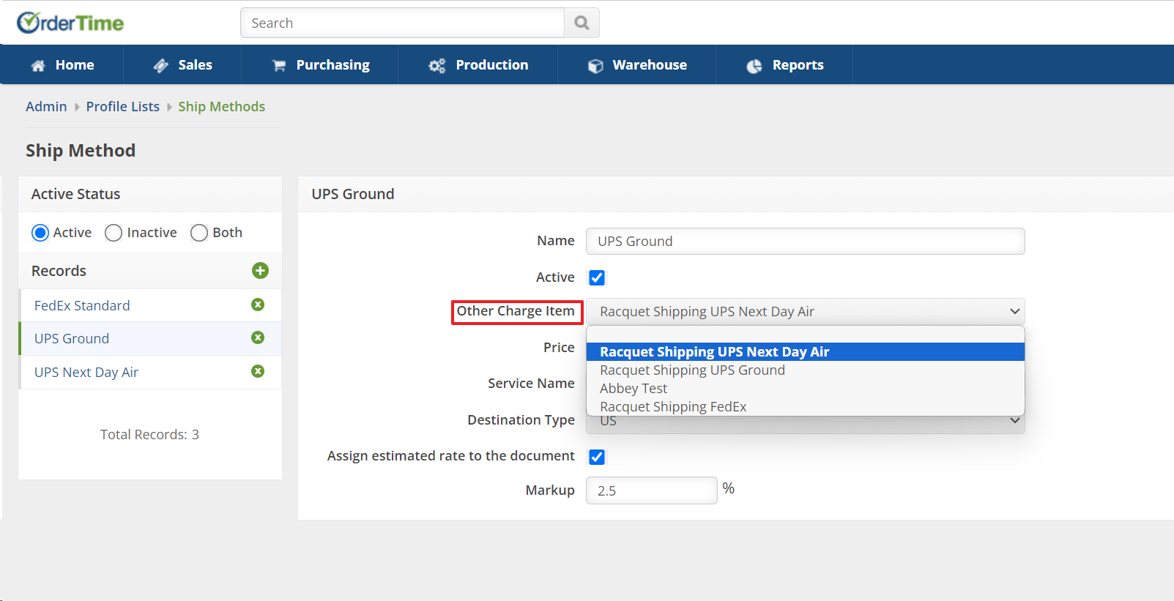The height and width of the screenshot is (601, 1174).
Task: Click the search magnifier icon button
Action: click(582, 23)
